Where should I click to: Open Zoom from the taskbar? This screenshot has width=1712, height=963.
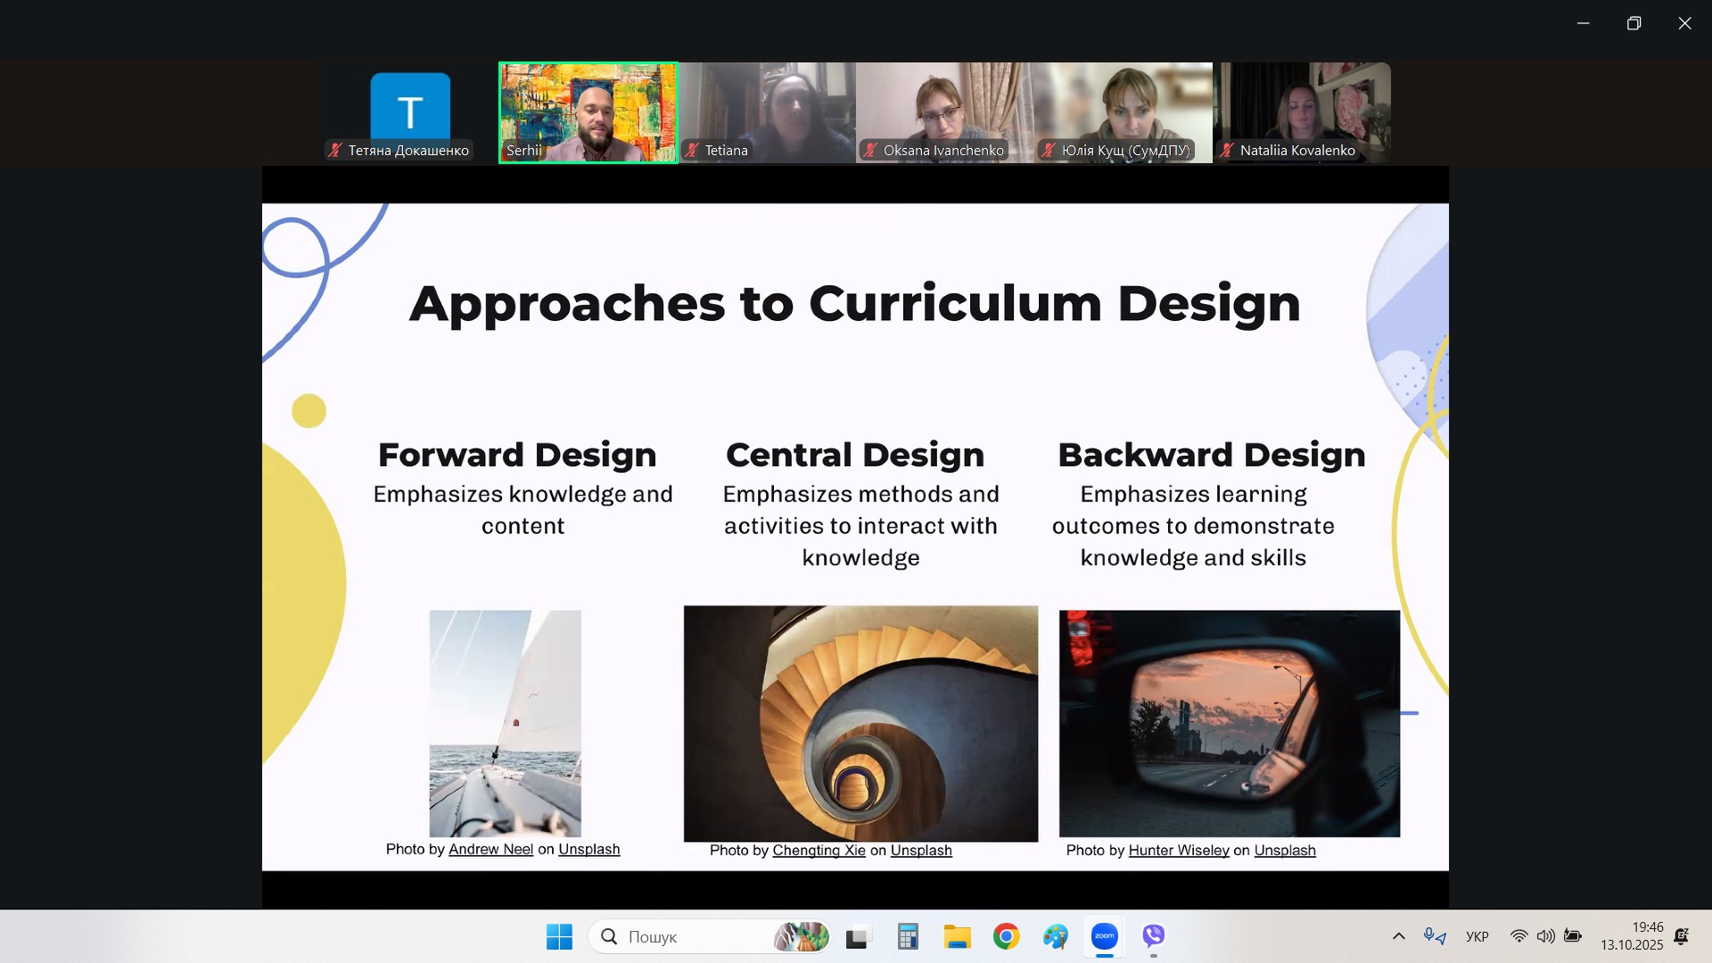tap(1104, 936)
